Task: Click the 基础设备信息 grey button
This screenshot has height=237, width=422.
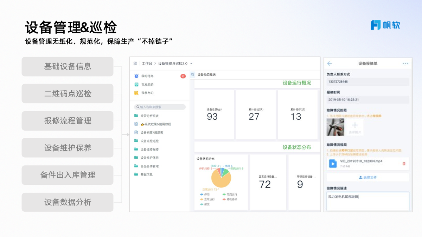Action: [x=68, y=66]
